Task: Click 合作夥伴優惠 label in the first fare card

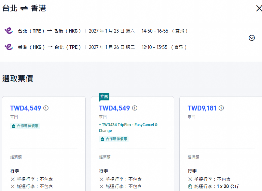Action: coord(28,126)
